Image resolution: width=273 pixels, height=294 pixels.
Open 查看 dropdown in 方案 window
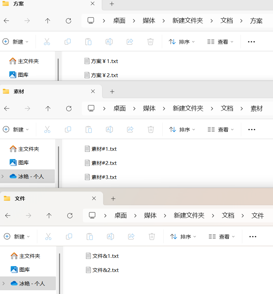[x=220, y=42]
